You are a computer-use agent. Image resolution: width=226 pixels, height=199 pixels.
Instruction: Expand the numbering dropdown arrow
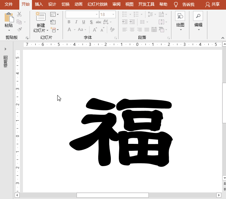pyautogui.click(x=141, y=14)
